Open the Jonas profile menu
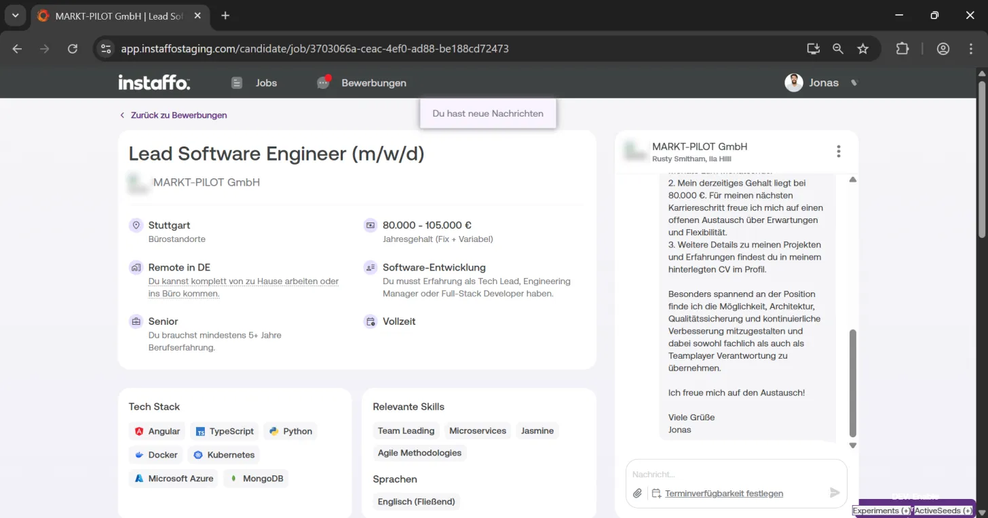Image resolution: width=988 pixels, height=518 pixels. (x=822, y=83)
